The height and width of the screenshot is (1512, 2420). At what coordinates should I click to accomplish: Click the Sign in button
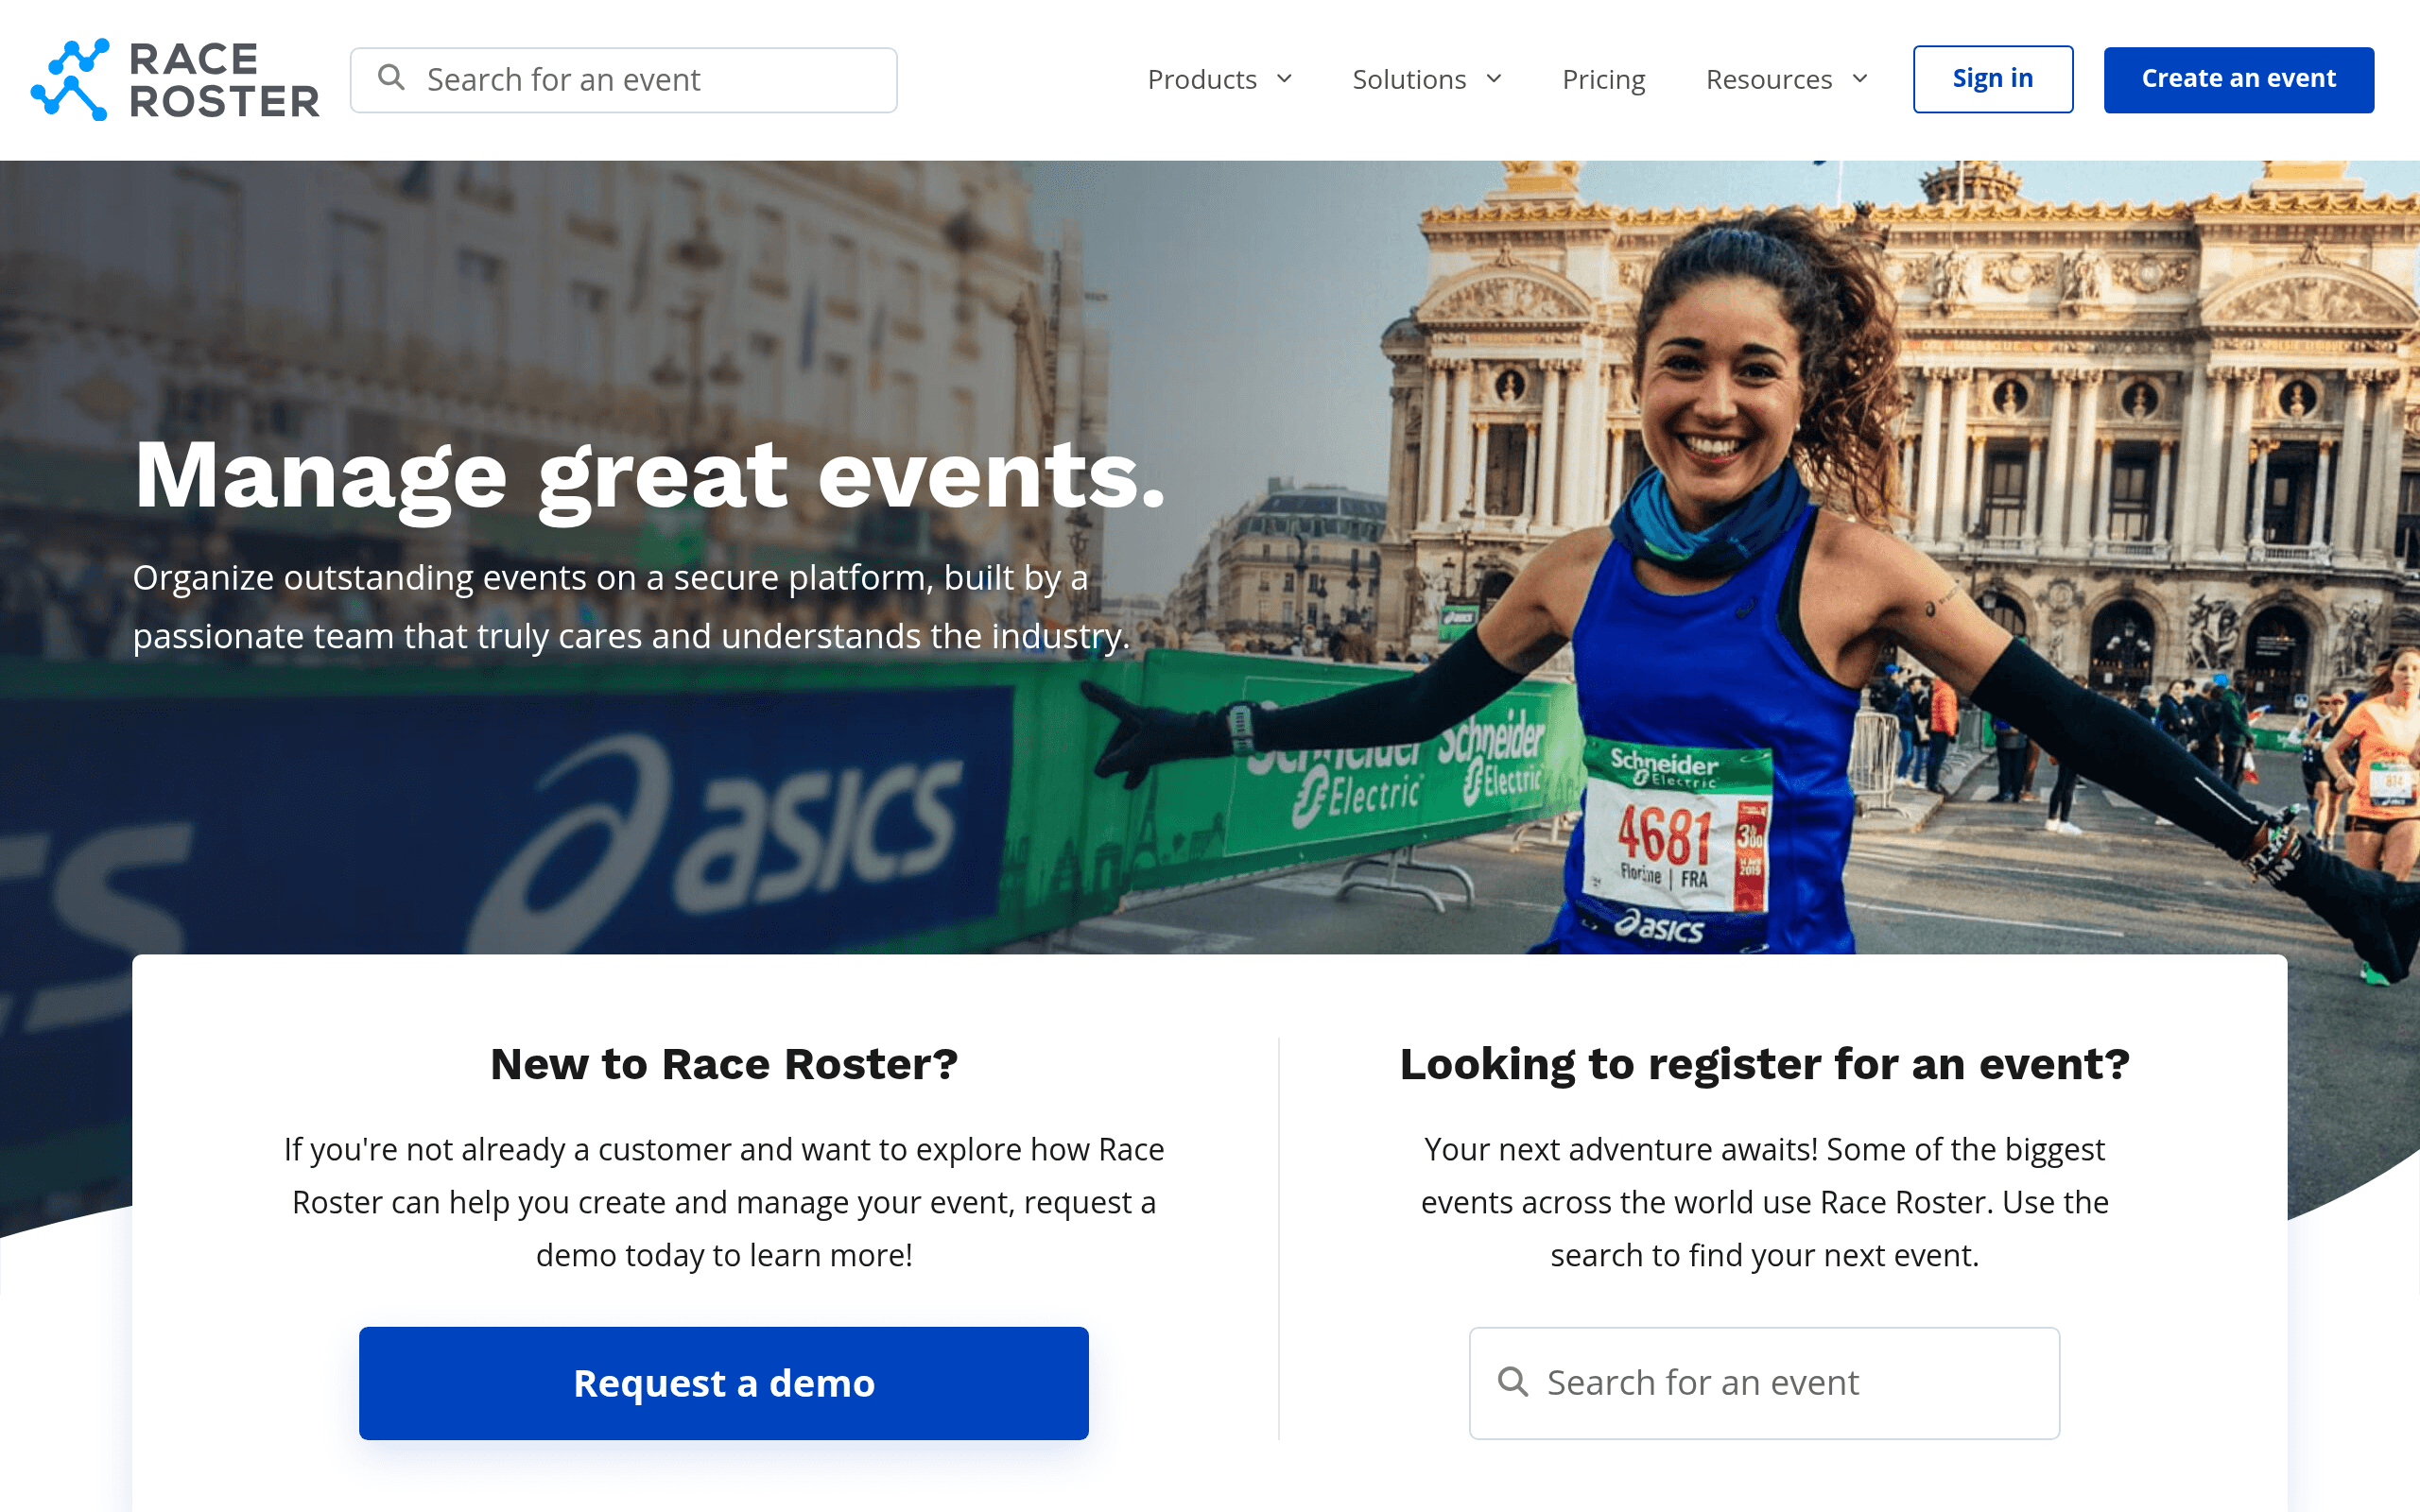click(x=1993, y=79)
